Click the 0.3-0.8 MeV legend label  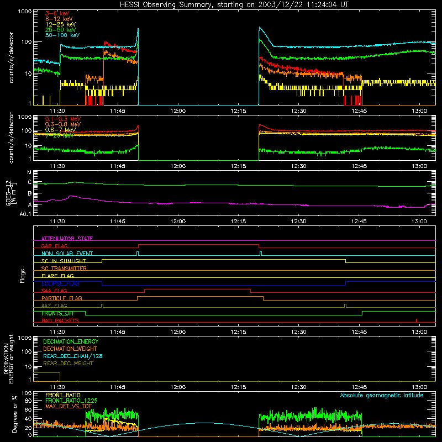63,124
